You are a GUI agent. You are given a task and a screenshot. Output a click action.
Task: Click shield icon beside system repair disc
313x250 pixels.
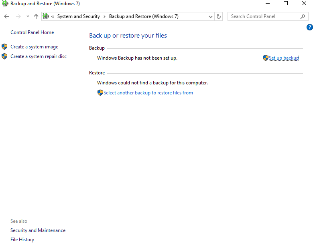4,56
